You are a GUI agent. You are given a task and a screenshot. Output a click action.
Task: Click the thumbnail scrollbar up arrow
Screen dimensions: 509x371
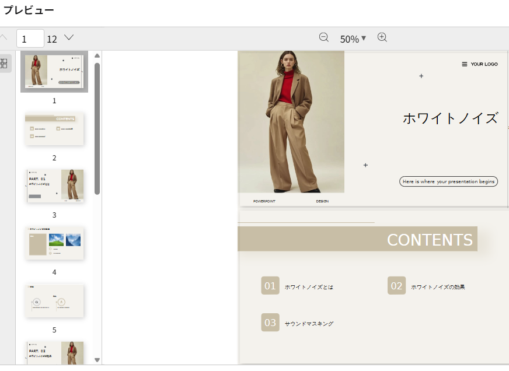(x=97, y=56)
